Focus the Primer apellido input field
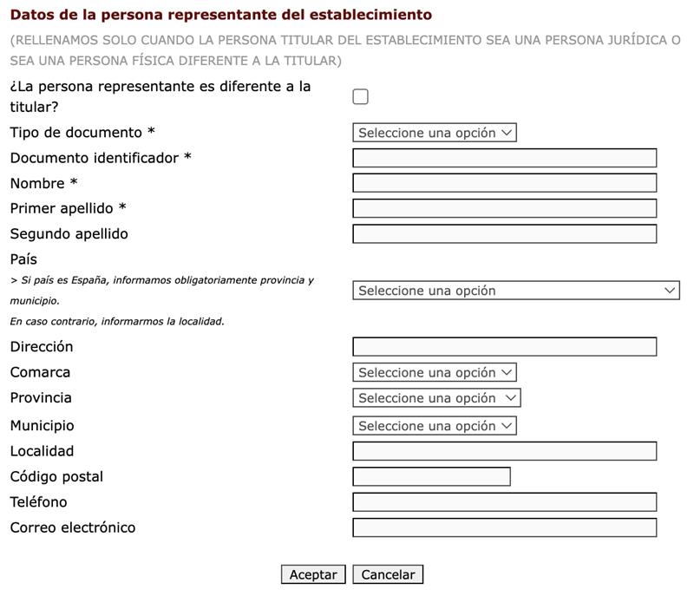The height and width of the screenshot is (596, 694). 506,207
